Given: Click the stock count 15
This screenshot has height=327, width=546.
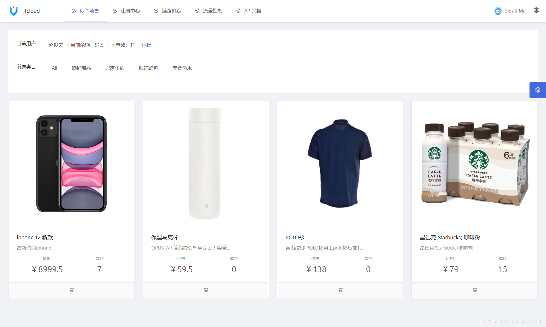Looking at the screenshot, I should pyautogui.click(x=502, y=269).
